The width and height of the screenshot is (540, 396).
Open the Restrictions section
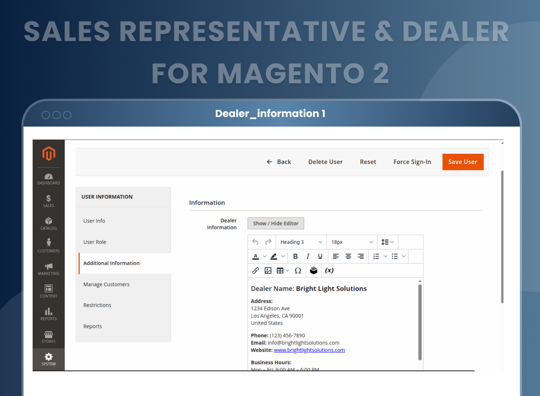coord(97,305)
